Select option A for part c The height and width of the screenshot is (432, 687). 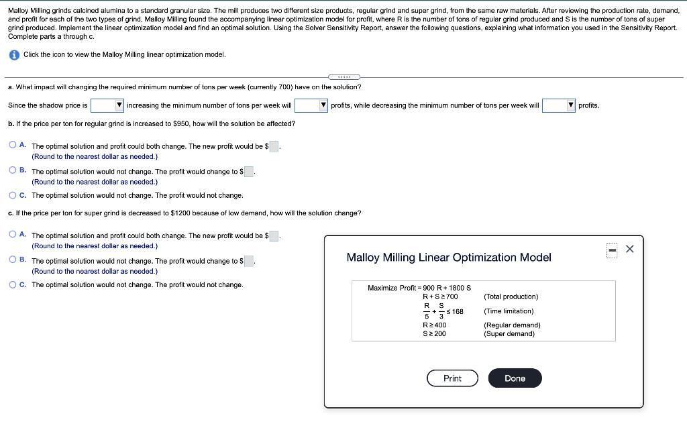(12, 234)
